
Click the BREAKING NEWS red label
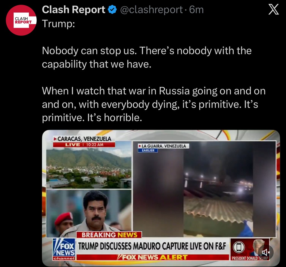coord(109,235)
